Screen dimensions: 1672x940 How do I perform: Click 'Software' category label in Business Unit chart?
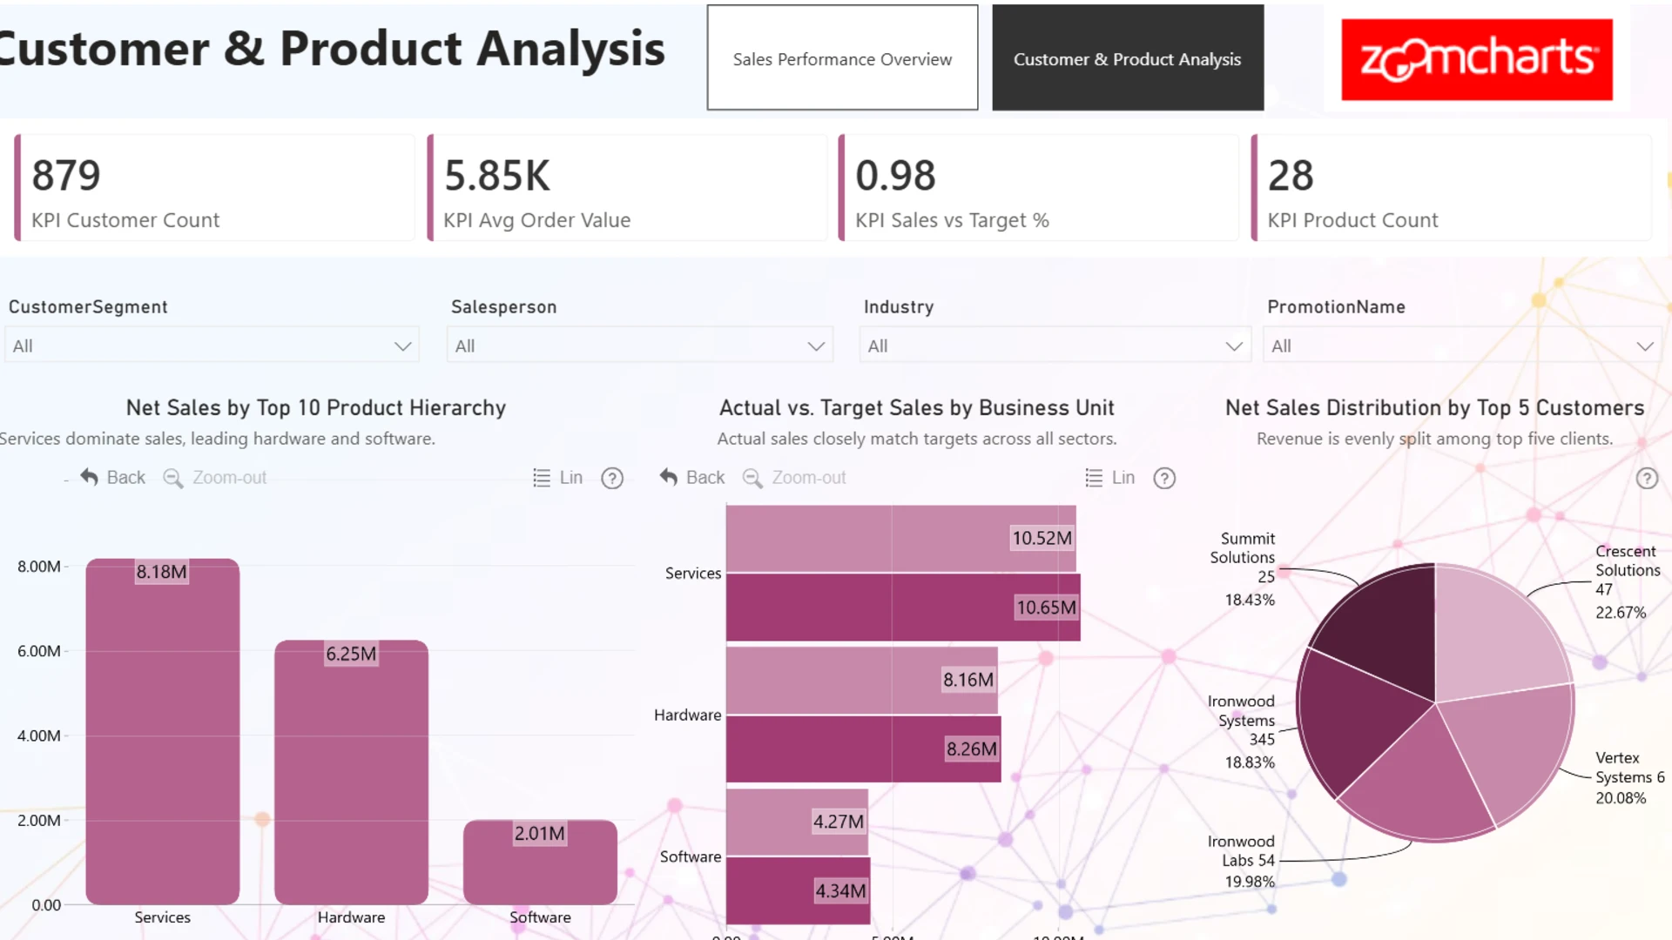(691, 857)
